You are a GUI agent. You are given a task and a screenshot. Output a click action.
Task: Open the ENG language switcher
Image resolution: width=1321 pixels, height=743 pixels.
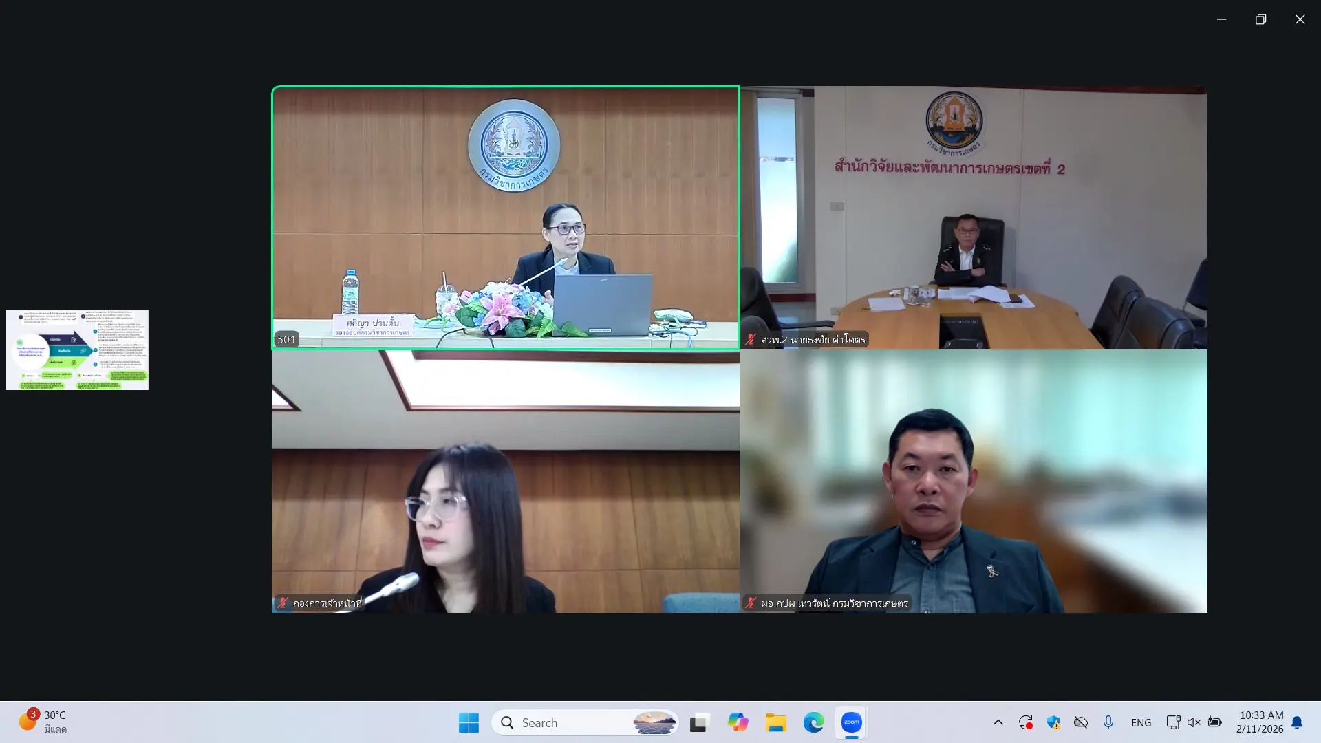coord(1141,722)
